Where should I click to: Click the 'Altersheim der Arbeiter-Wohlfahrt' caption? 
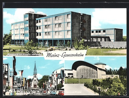25,54
